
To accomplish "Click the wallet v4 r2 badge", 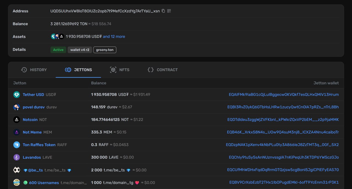I will click(x=80, y=50).
